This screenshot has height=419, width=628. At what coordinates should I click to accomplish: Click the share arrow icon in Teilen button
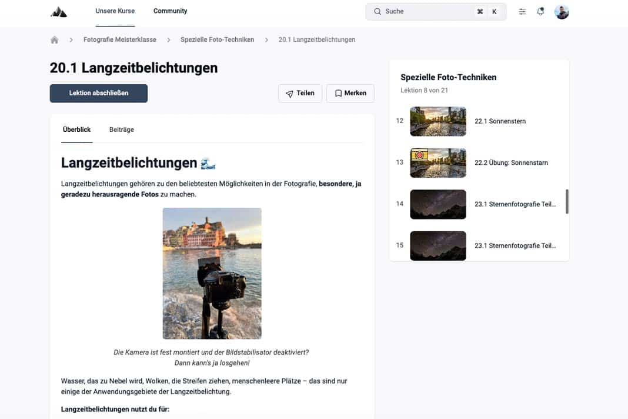(289, 93)
